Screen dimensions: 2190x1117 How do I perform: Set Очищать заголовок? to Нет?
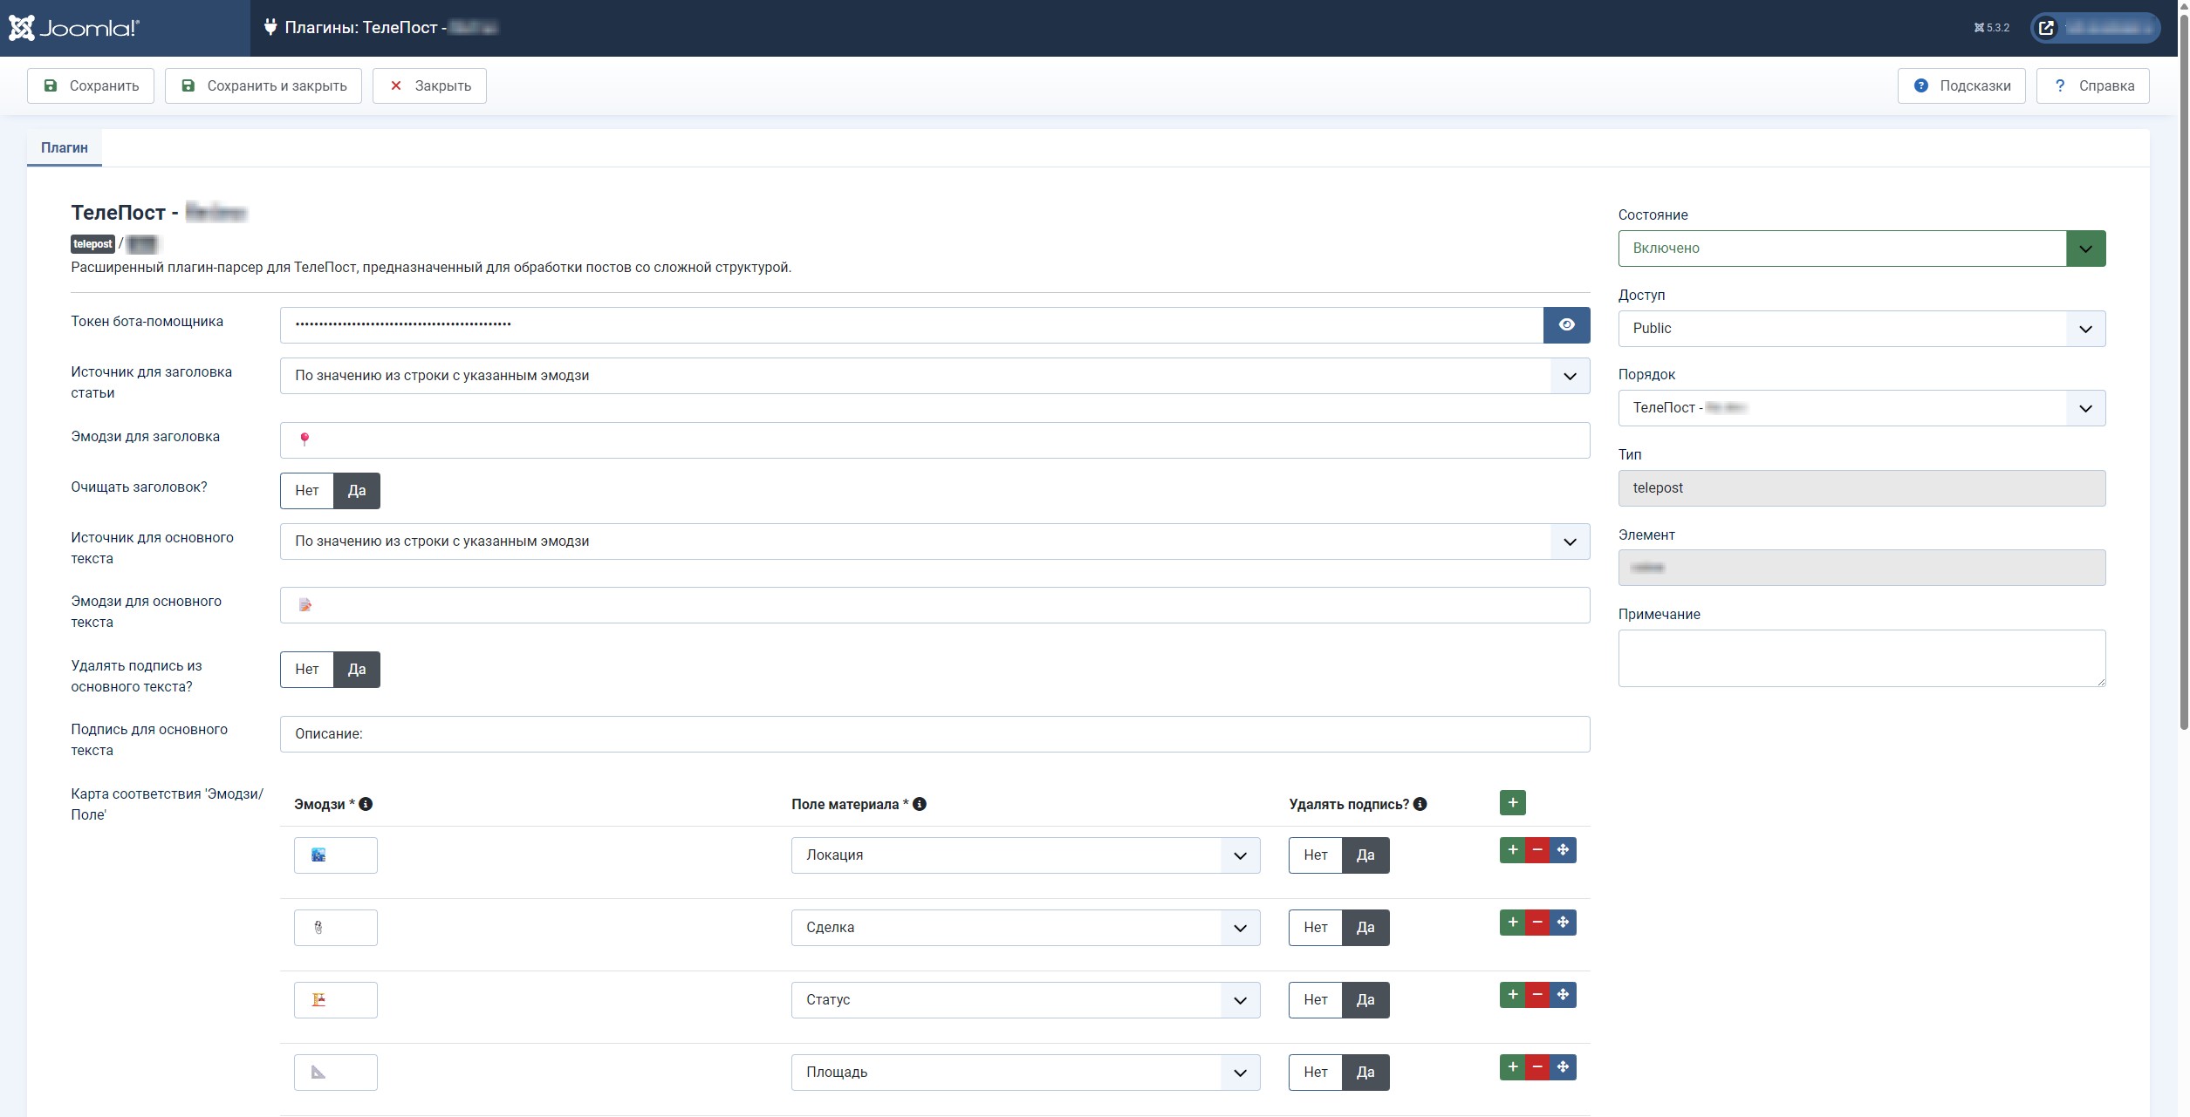click(x=306, y=491)
